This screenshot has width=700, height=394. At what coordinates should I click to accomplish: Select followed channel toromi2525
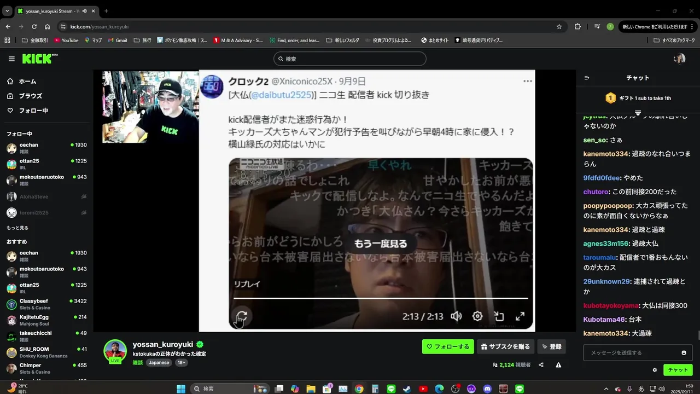coord(46,212)
